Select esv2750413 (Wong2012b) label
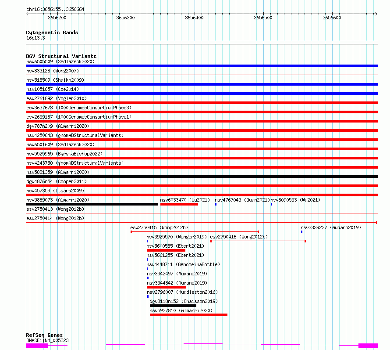The height and width of the screenshot is (350, 390). coord(55,209)
